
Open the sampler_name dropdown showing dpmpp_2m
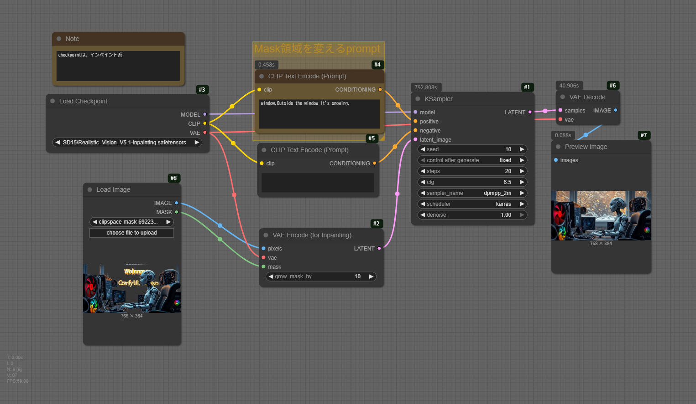coord(472,193)
